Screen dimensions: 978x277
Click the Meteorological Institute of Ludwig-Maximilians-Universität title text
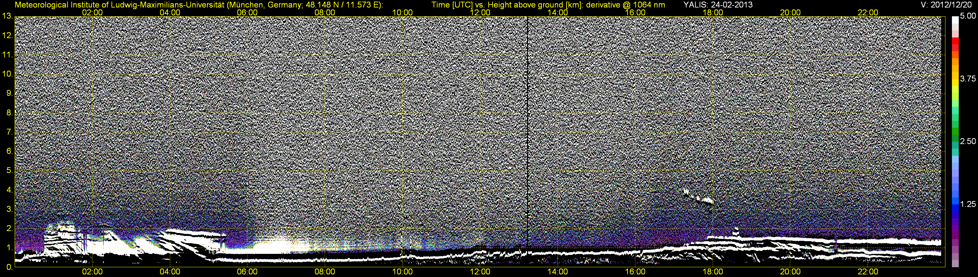click(x=119, y=5)
